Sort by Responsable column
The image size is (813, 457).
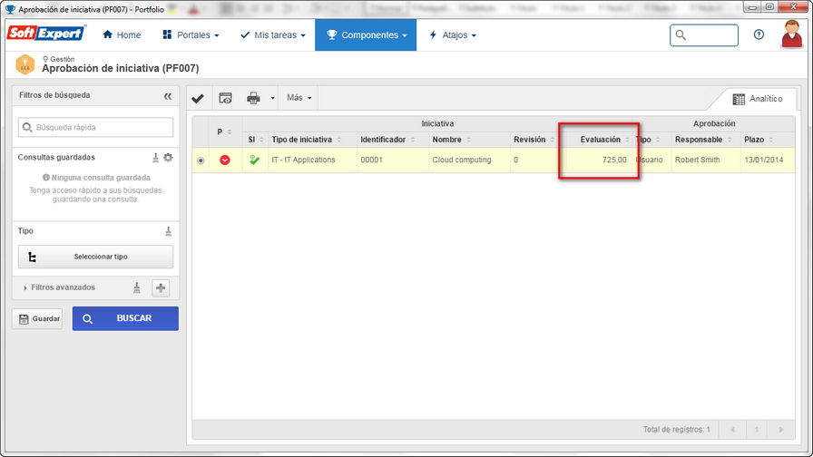pyautogui.click(x=703, y=140)
